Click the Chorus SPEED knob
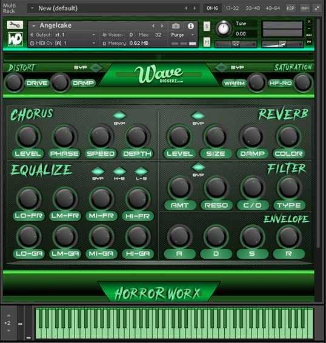 click(101, 136)
